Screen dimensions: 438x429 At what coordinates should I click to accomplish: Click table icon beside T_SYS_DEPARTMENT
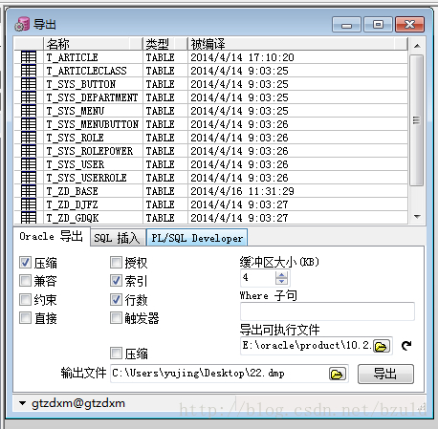point(29,97)
